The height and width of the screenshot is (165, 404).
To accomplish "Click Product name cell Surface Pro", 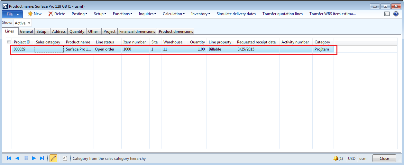I will [78, 49].
